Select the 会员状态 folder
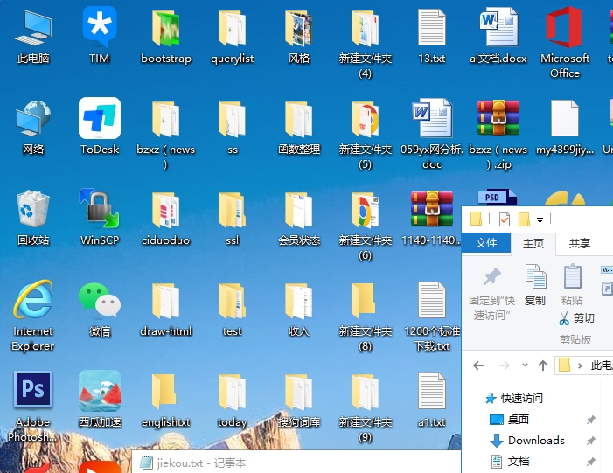The width and height of the screenshot is (613, 473). [299, 218]
